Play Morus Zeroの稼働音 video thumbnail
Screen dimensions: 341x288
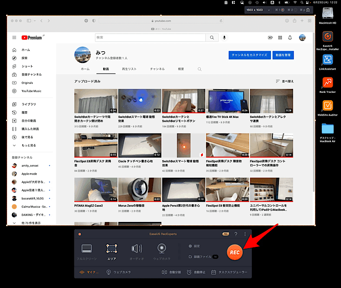[140, 190]
